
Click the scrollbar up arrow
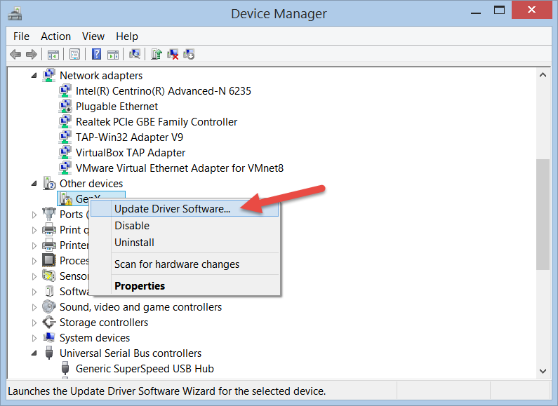click(x=543, y=75)
